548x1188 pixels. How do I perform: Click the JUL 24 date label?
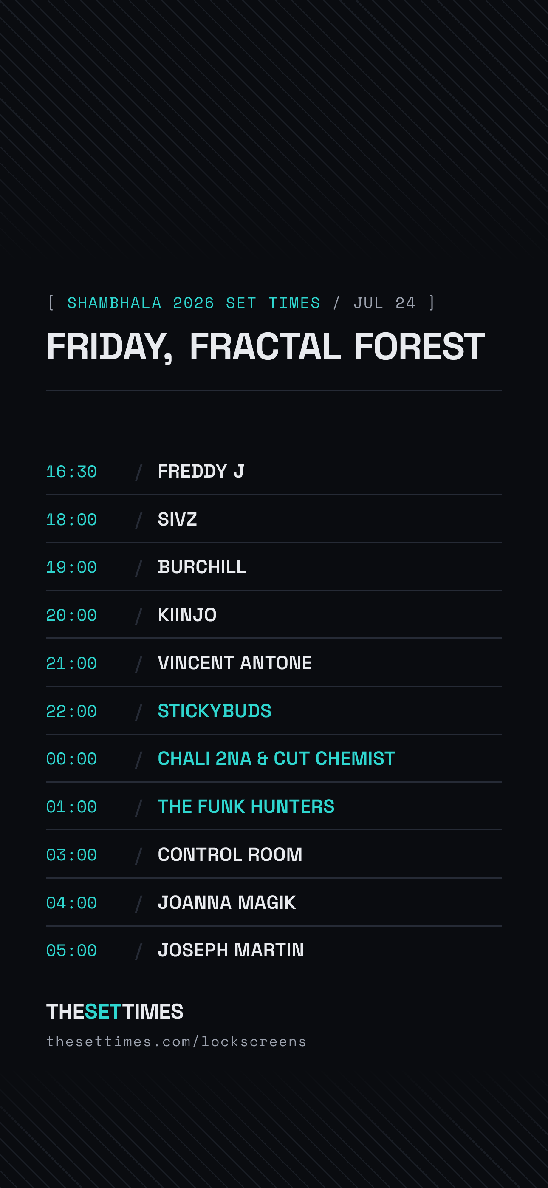(384, 303)
